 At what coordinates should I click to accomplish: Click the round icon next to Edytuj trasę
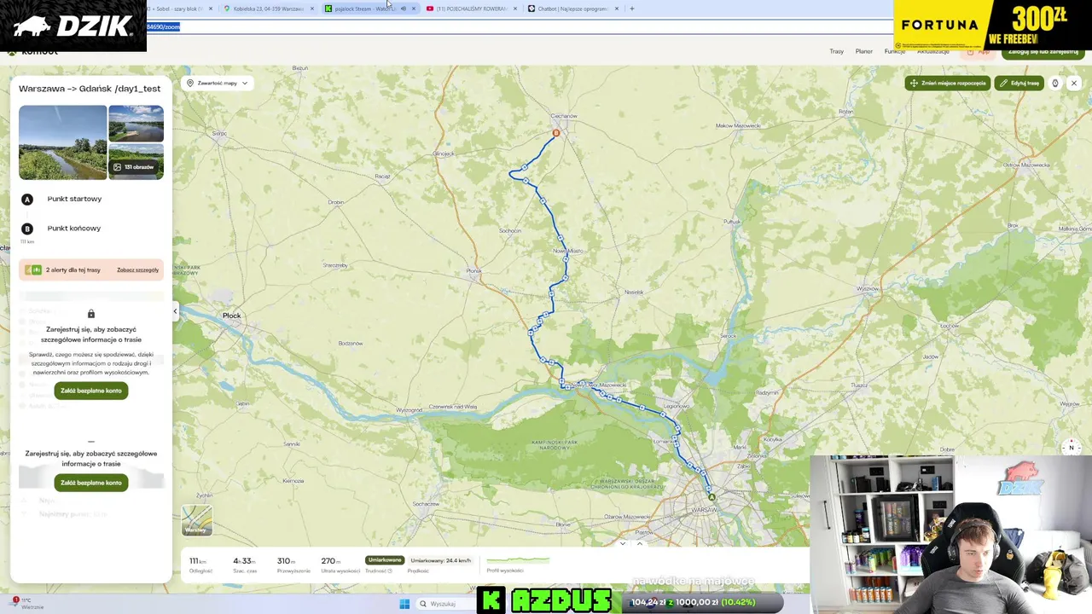(x=1055, y=83)
